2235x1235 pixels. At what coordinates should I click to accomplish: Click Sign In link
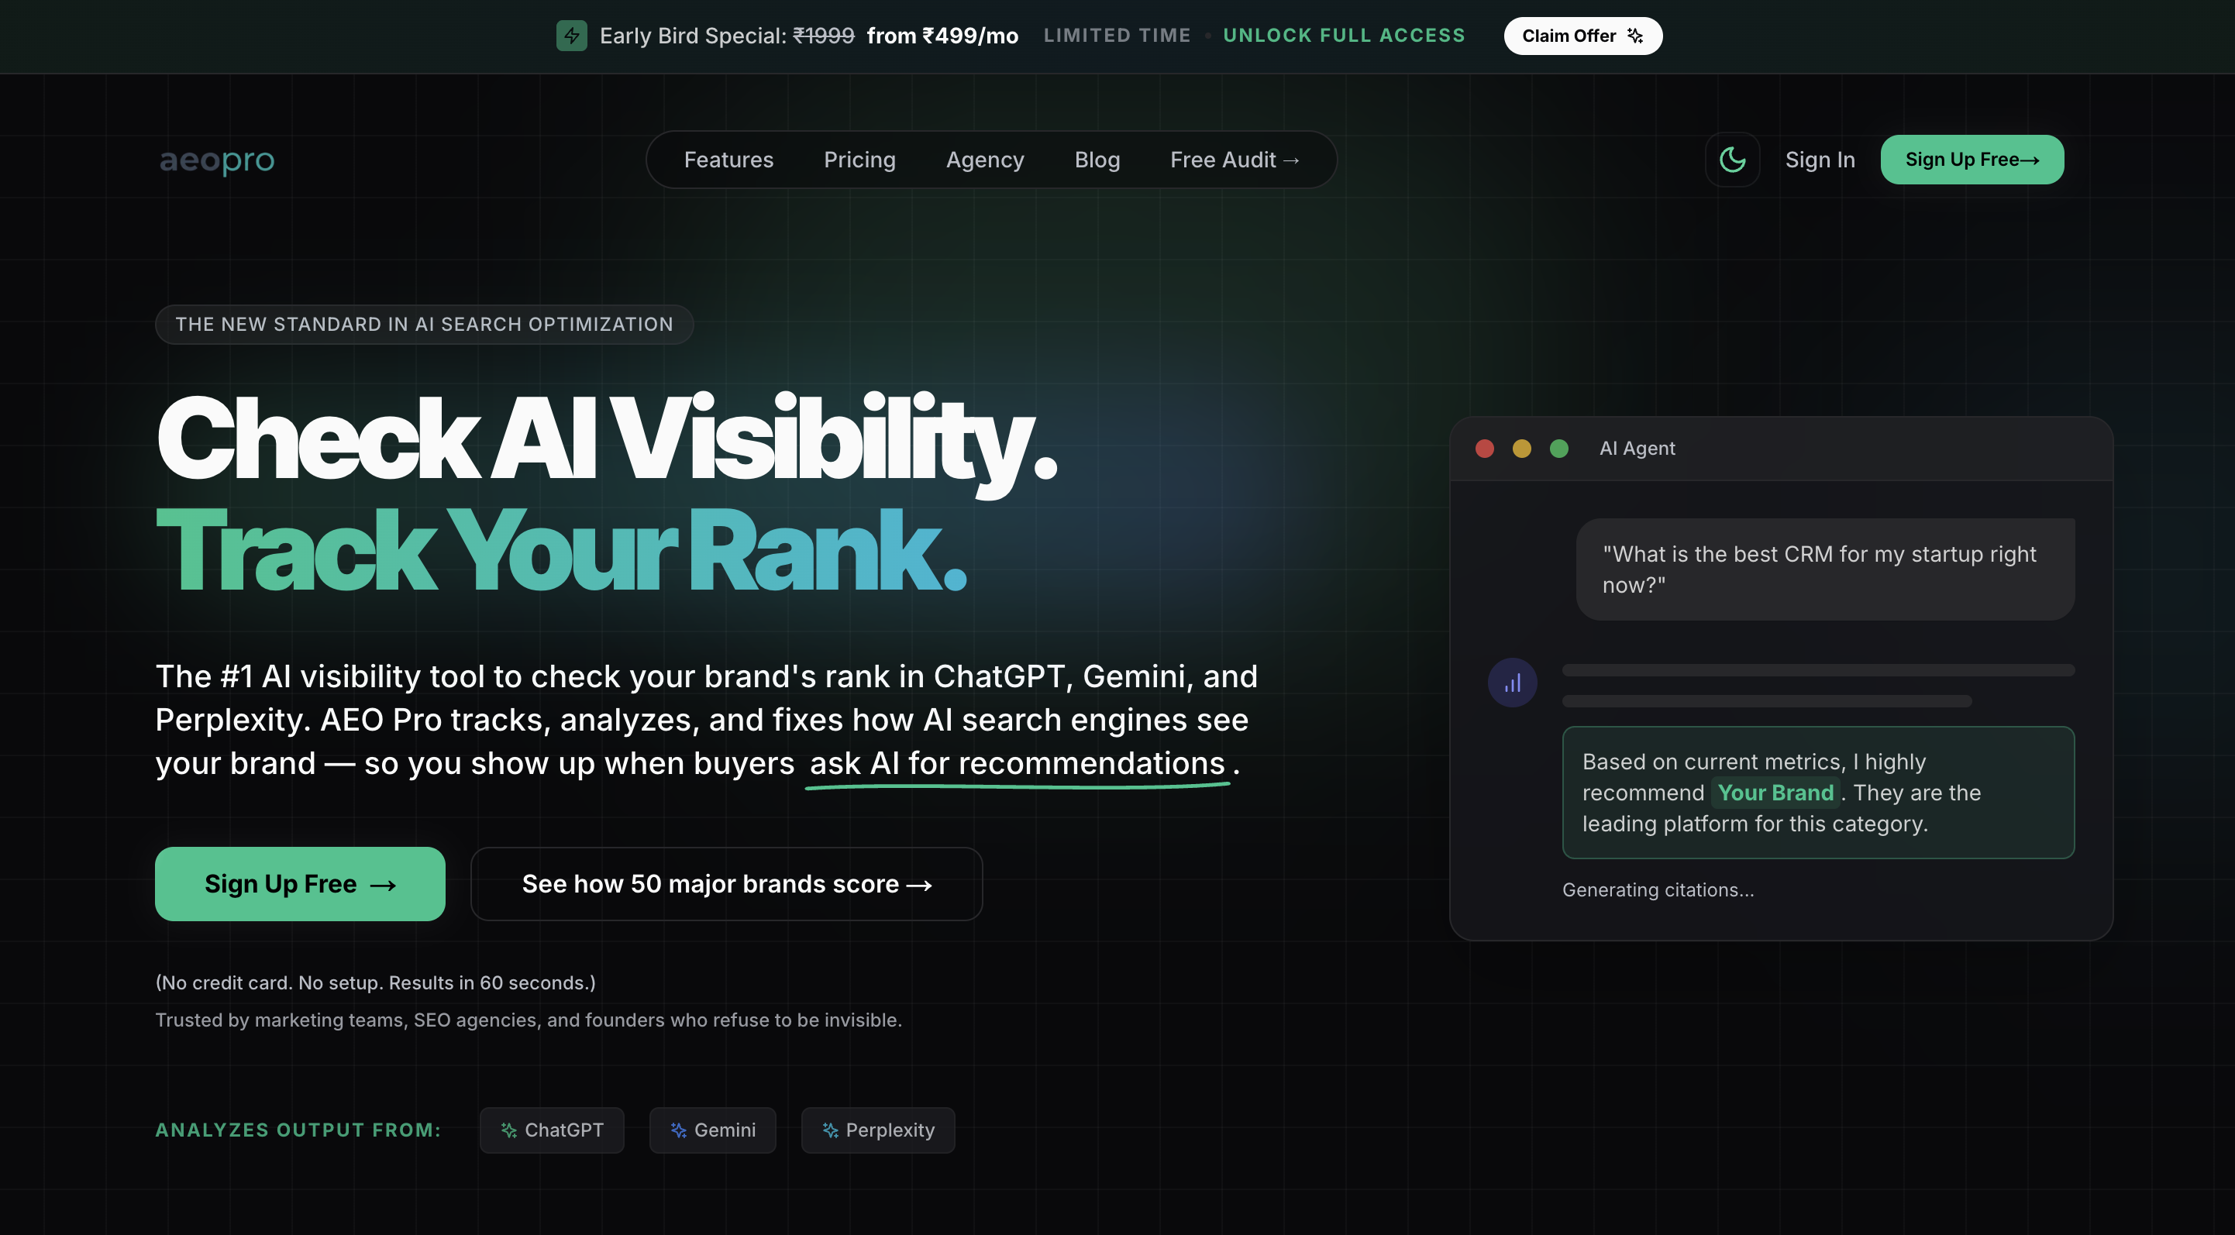click(x=1820, y=160)
